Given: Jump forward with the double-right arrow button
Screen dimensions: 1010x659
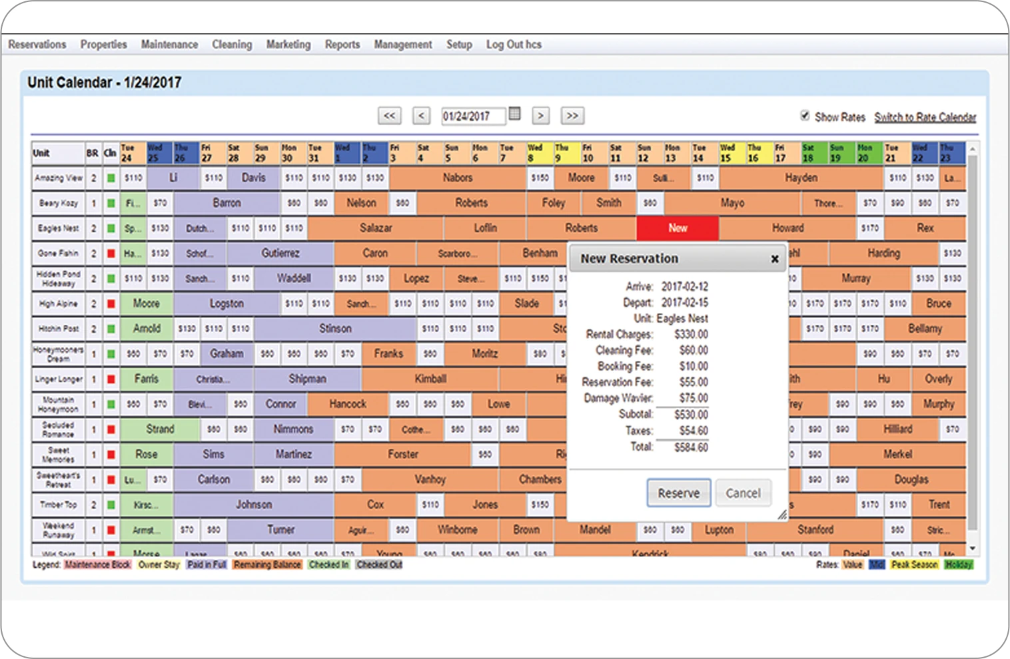Looking at the screenshot, I should pos(572,116).
